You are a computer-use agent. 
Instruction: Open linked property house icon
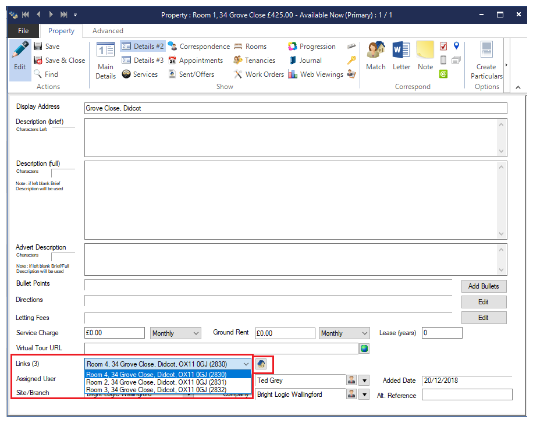coord(261,364)
